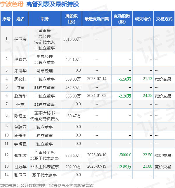Screen dimensions: 175x188
Task: Click the 202.00万 shareholding value
Action: pyautogui.click(x=73, y=167)
